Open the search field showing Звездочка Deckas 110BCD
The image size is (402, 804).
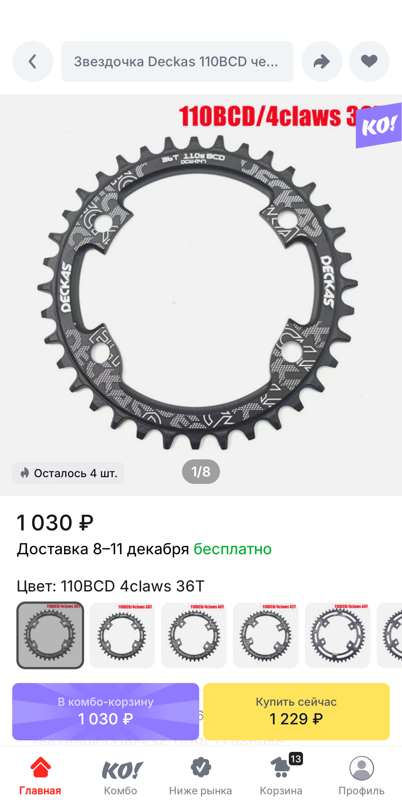177,61
